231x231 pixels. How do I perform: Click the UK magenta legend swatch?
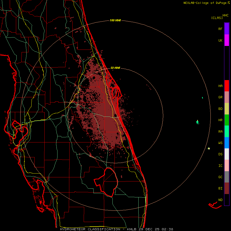tap(227, 40)
